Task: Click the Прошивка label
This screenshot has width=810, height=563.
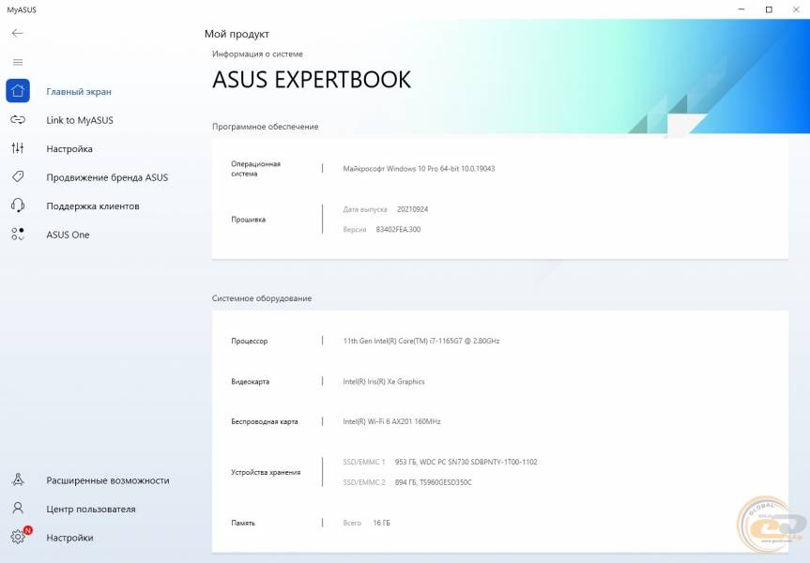Action: [248, 219]
